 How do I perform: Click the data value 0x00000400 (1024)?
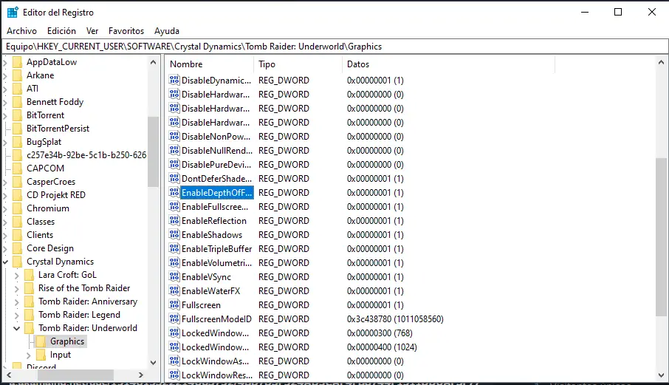coord(382,347)
